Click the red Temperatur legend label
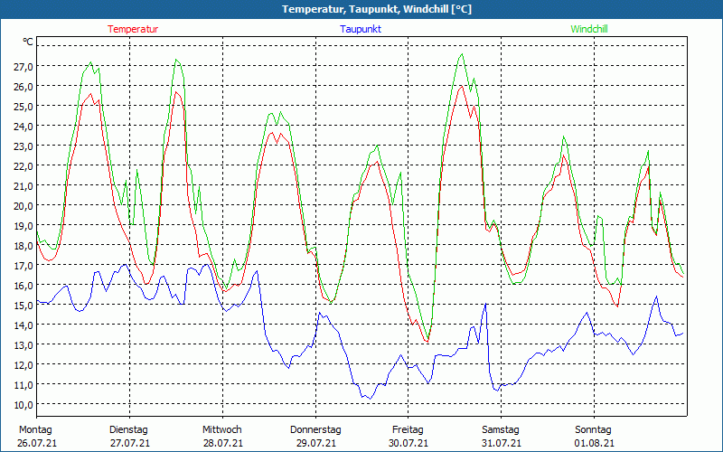723x452 pixels. [133, 29]
